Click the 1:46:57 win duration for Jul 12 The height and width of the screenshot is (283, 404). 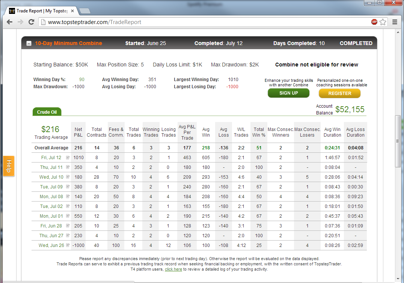[x=332, y=158]
